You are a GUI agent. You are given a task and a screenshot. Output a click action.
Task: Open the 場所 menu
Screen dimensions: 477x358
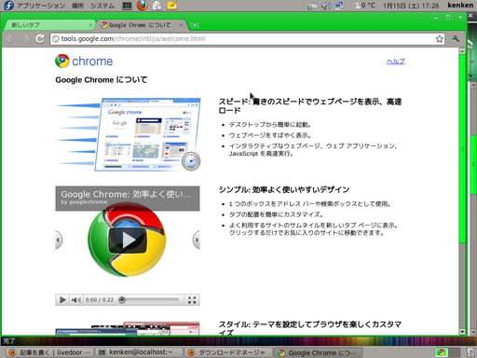[x=77, y=6]
